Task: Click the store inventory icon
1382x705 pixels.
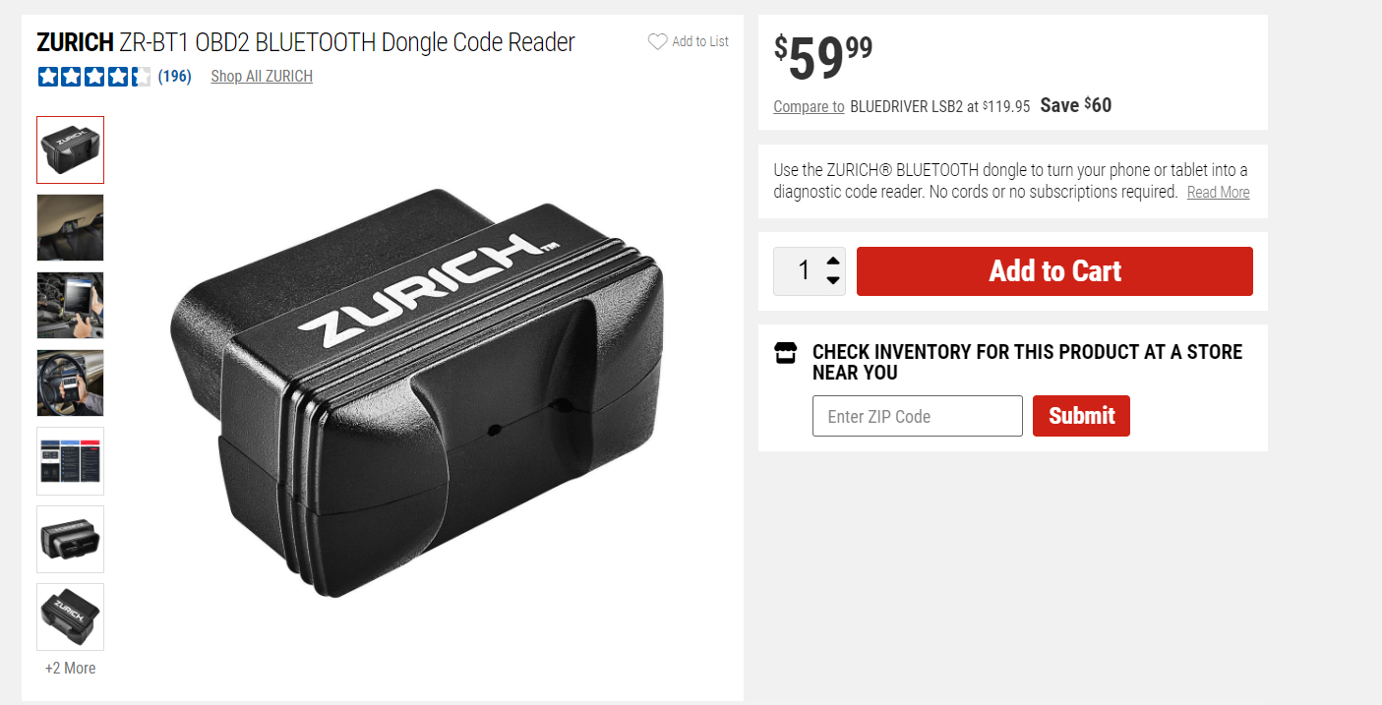Action: pyautogui.click(x=784, y=353)
